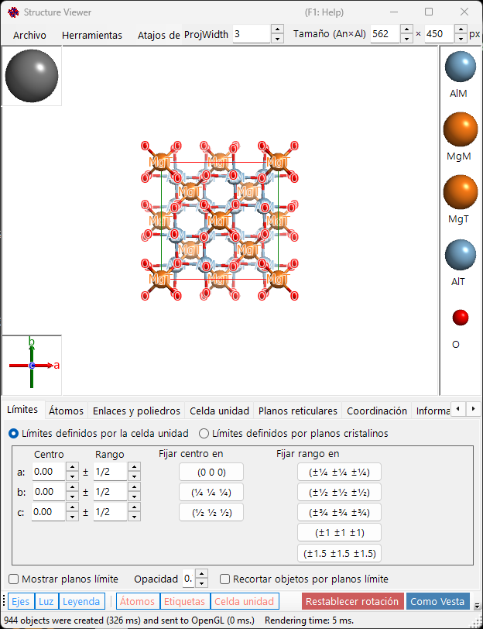Click the AlM atom sphere in legend
This screenshot has height=629, width=483.
[x=460, y=67]
